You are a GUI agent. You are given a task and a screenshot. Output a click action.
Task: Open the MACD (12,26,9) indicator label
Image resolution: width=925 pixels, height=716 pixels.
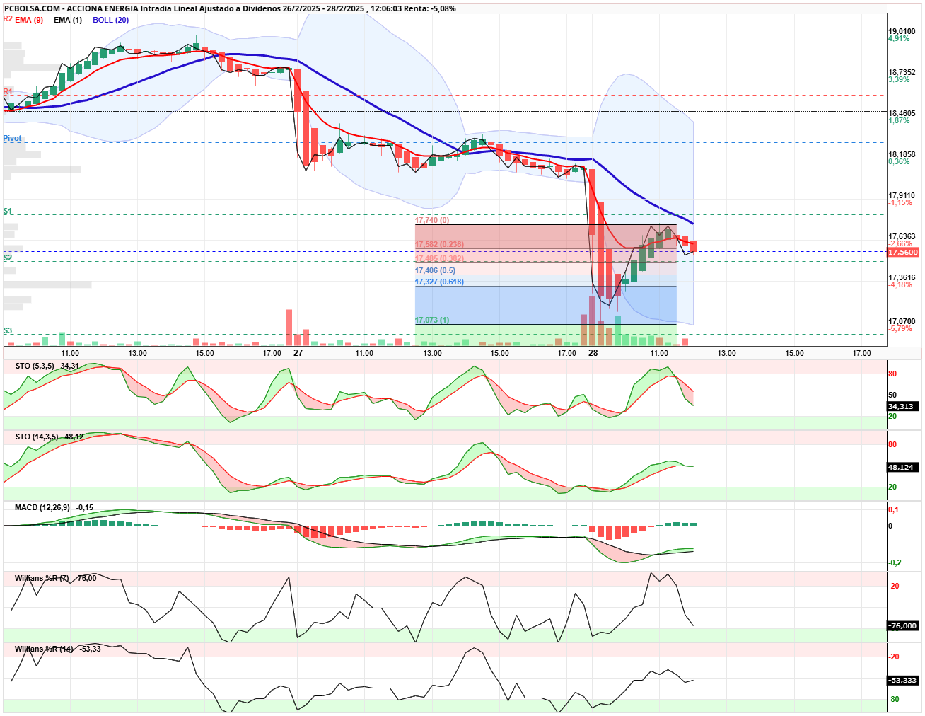42,507
